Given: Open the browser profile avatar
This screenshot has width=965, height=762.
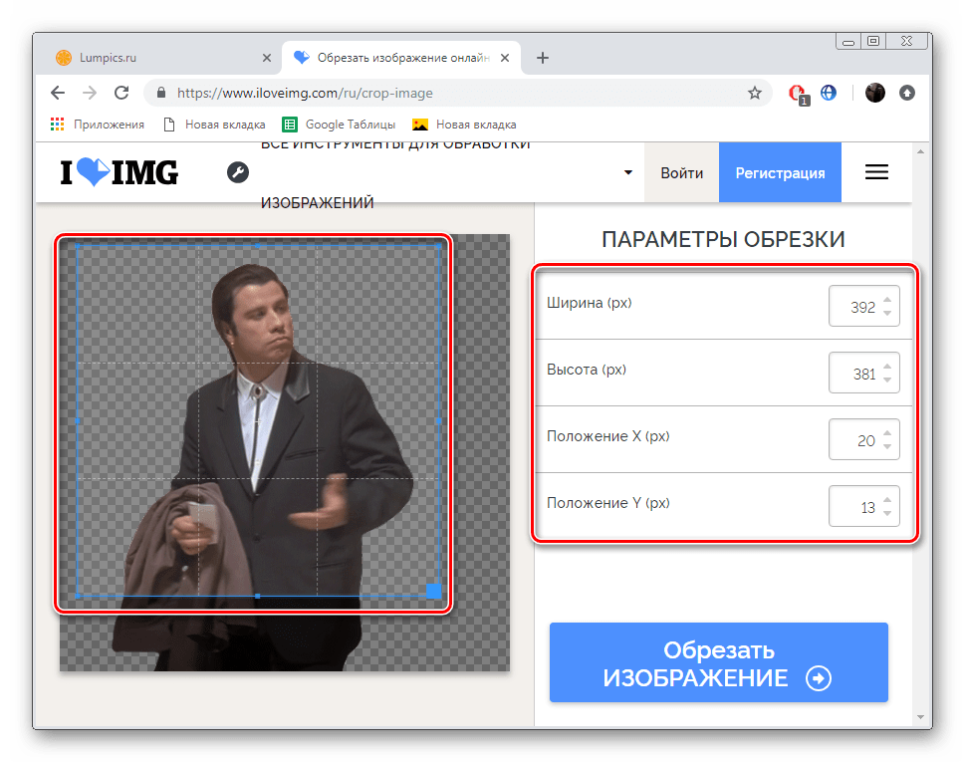Looking at the screenshot, I should coord(875,93).
